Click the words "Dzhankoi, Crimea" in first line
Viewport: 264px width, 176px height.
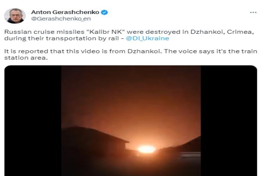tap(222, 32)
